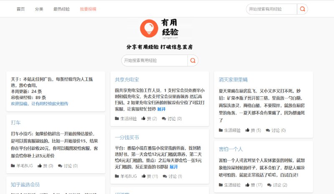
Task: Like the 共享充电宝 post via thumbs-up icon
Action: click(143, 118)
